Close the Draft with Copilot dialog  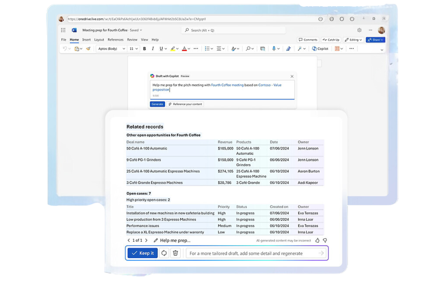click(x=292, y=76)
